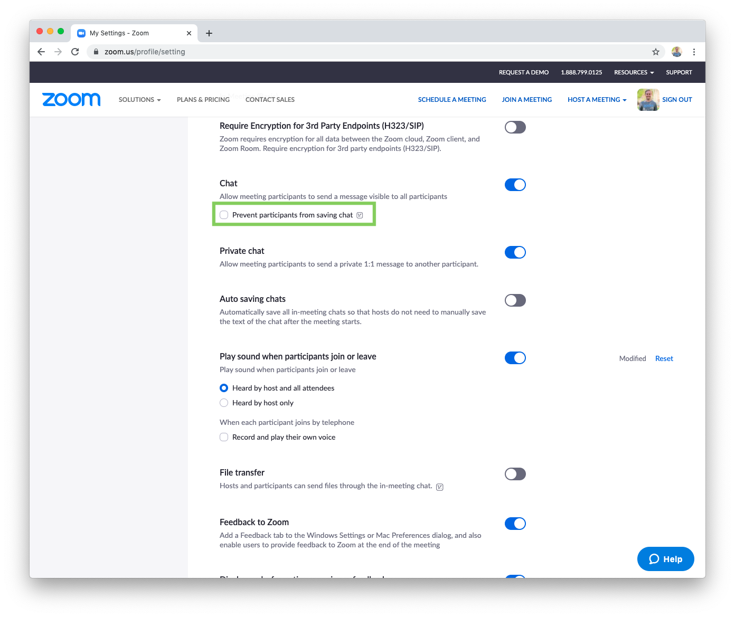Viewport: 735px width, 617px height.
Task: Select the Heard by host only option
Action: (224, 403)
